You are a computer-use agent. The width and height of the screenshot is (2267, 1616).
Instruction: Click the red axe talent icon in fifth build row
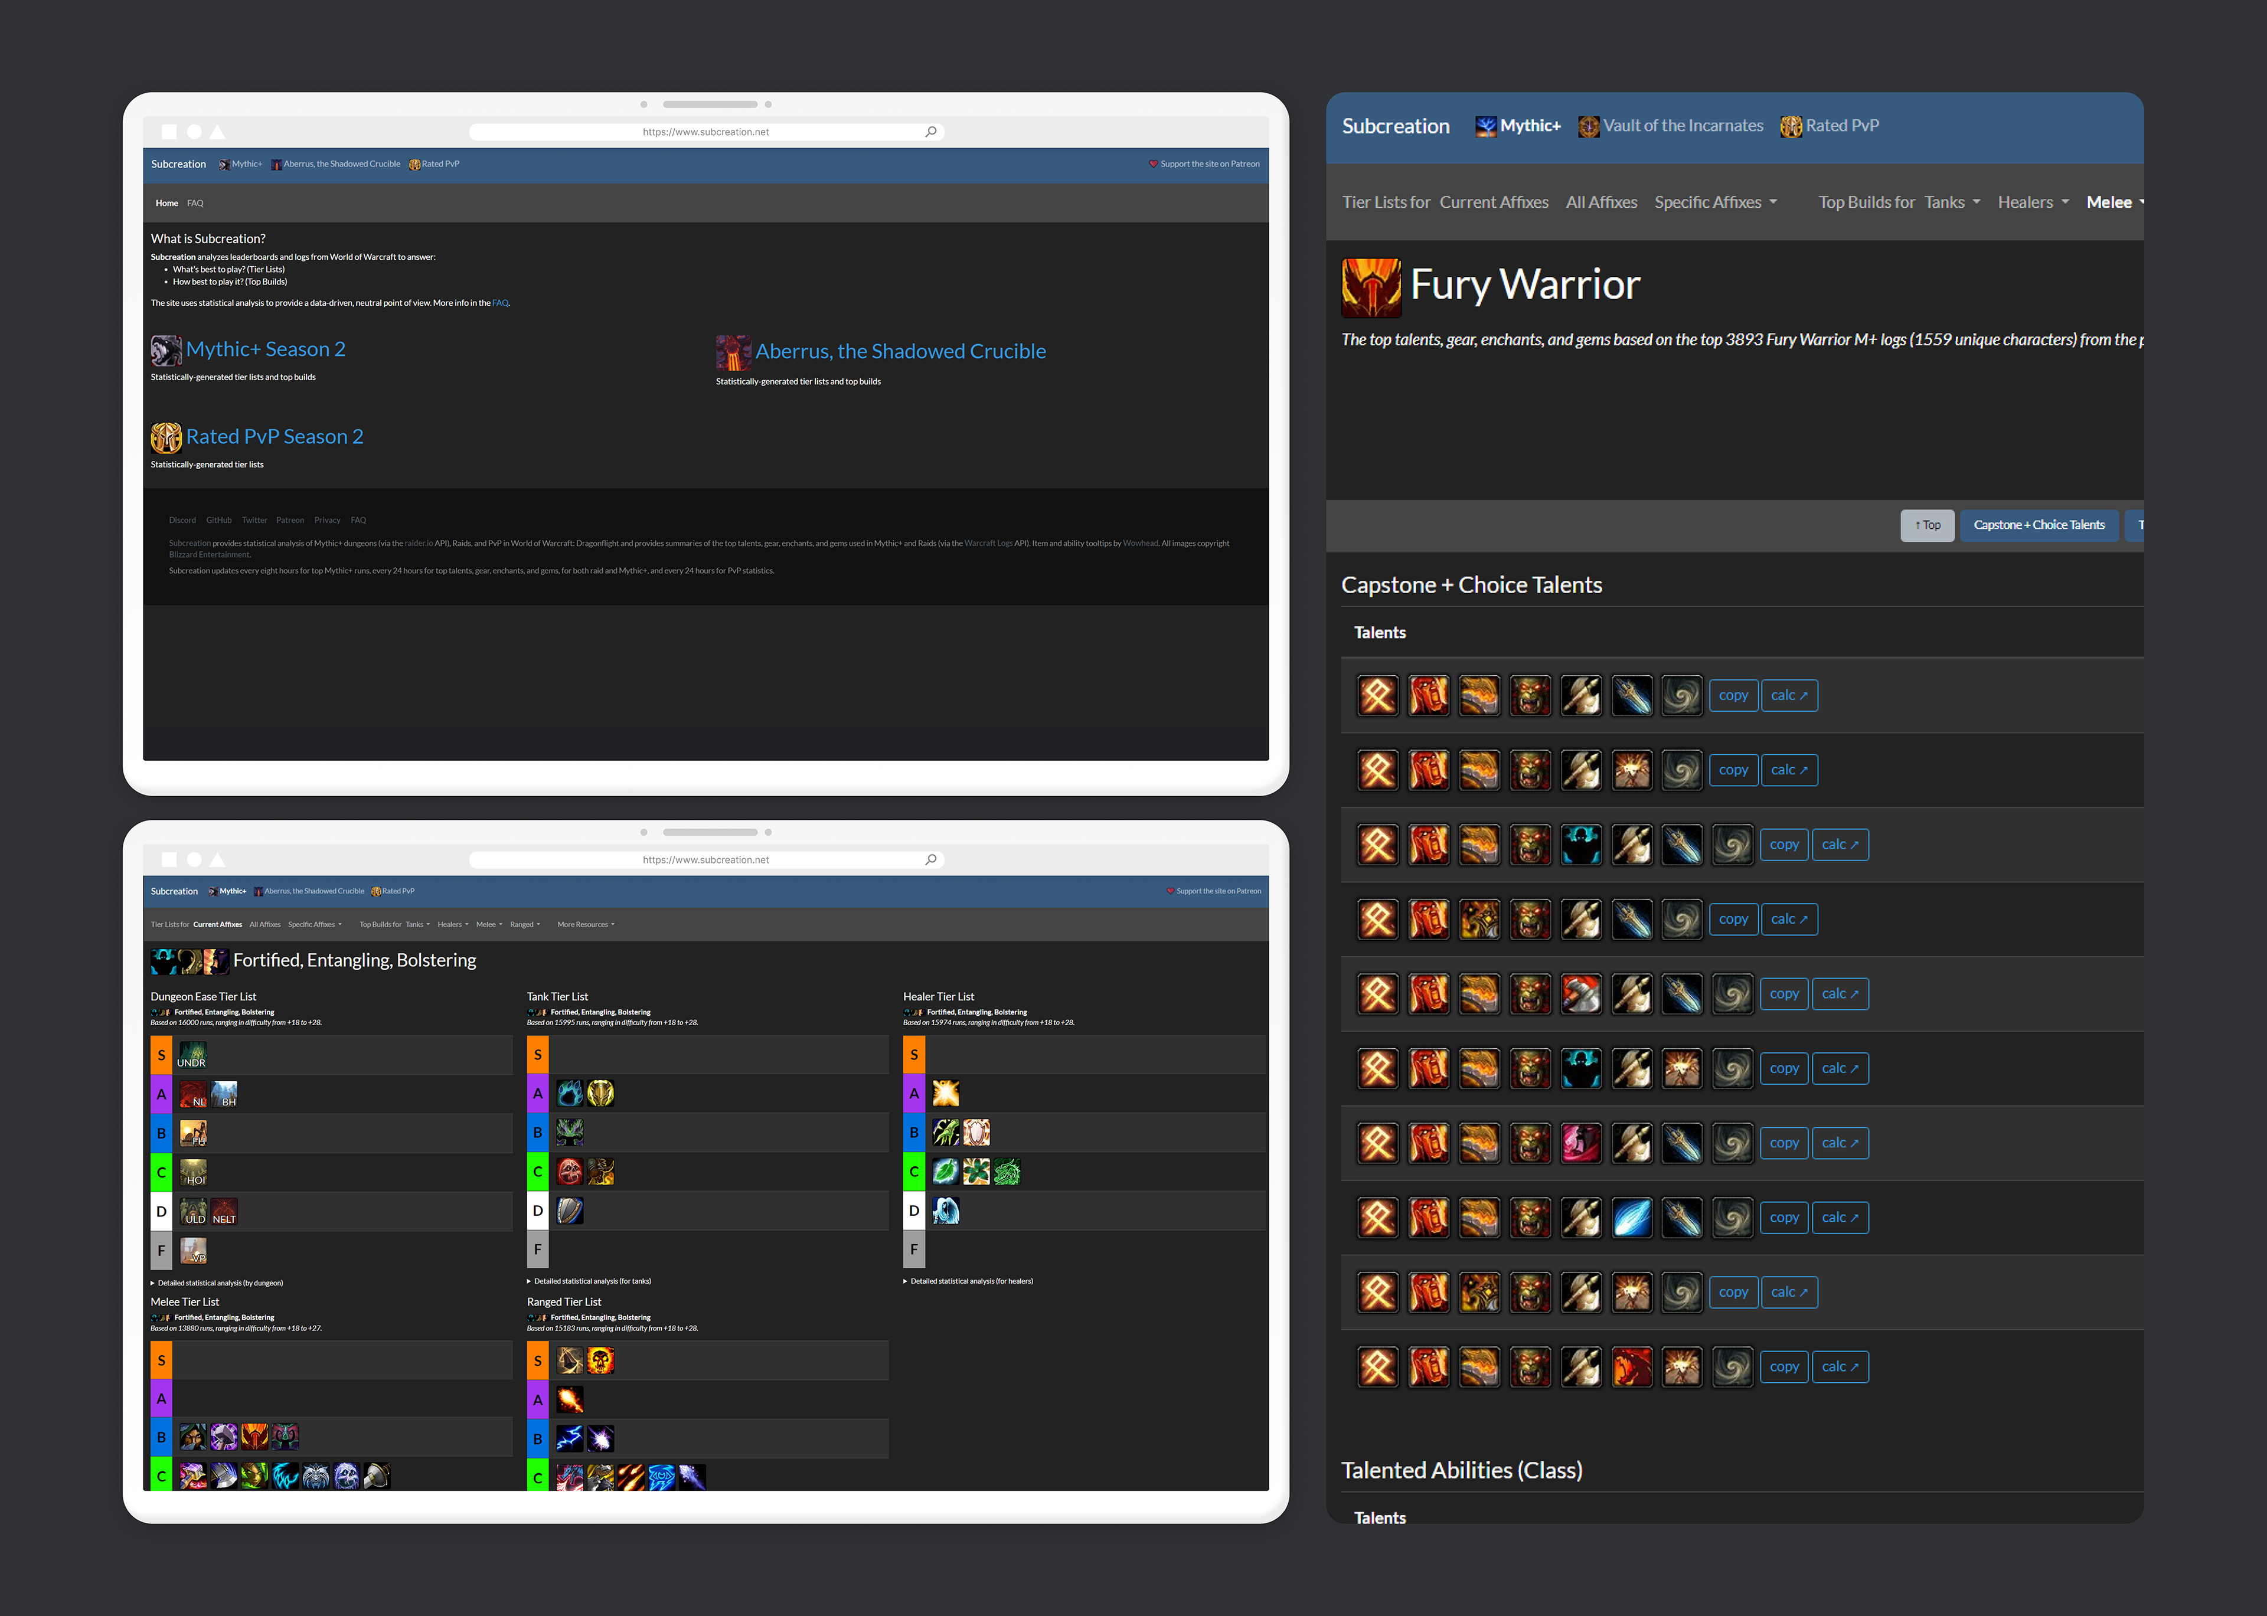1582,994
